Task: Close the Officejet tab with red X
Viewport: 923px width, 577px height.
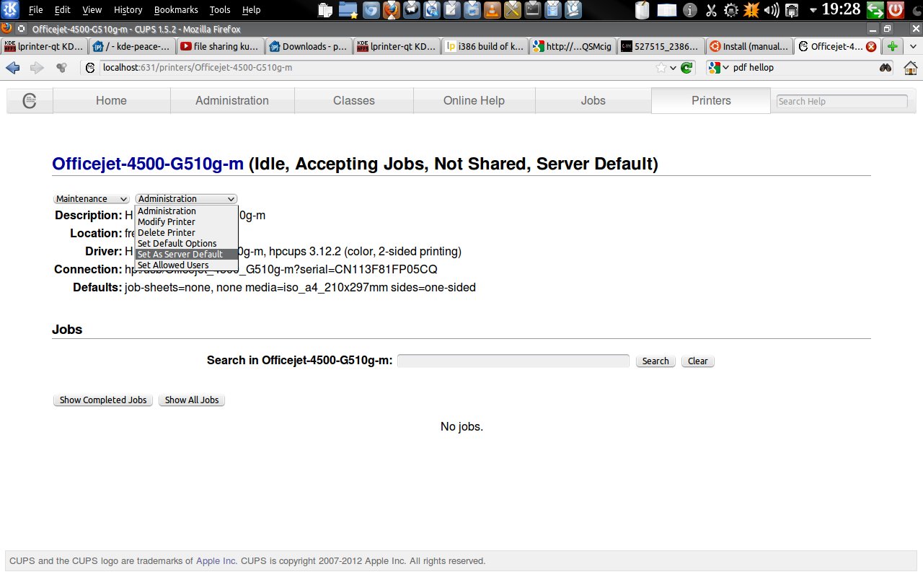Action: tap(871, 46)
